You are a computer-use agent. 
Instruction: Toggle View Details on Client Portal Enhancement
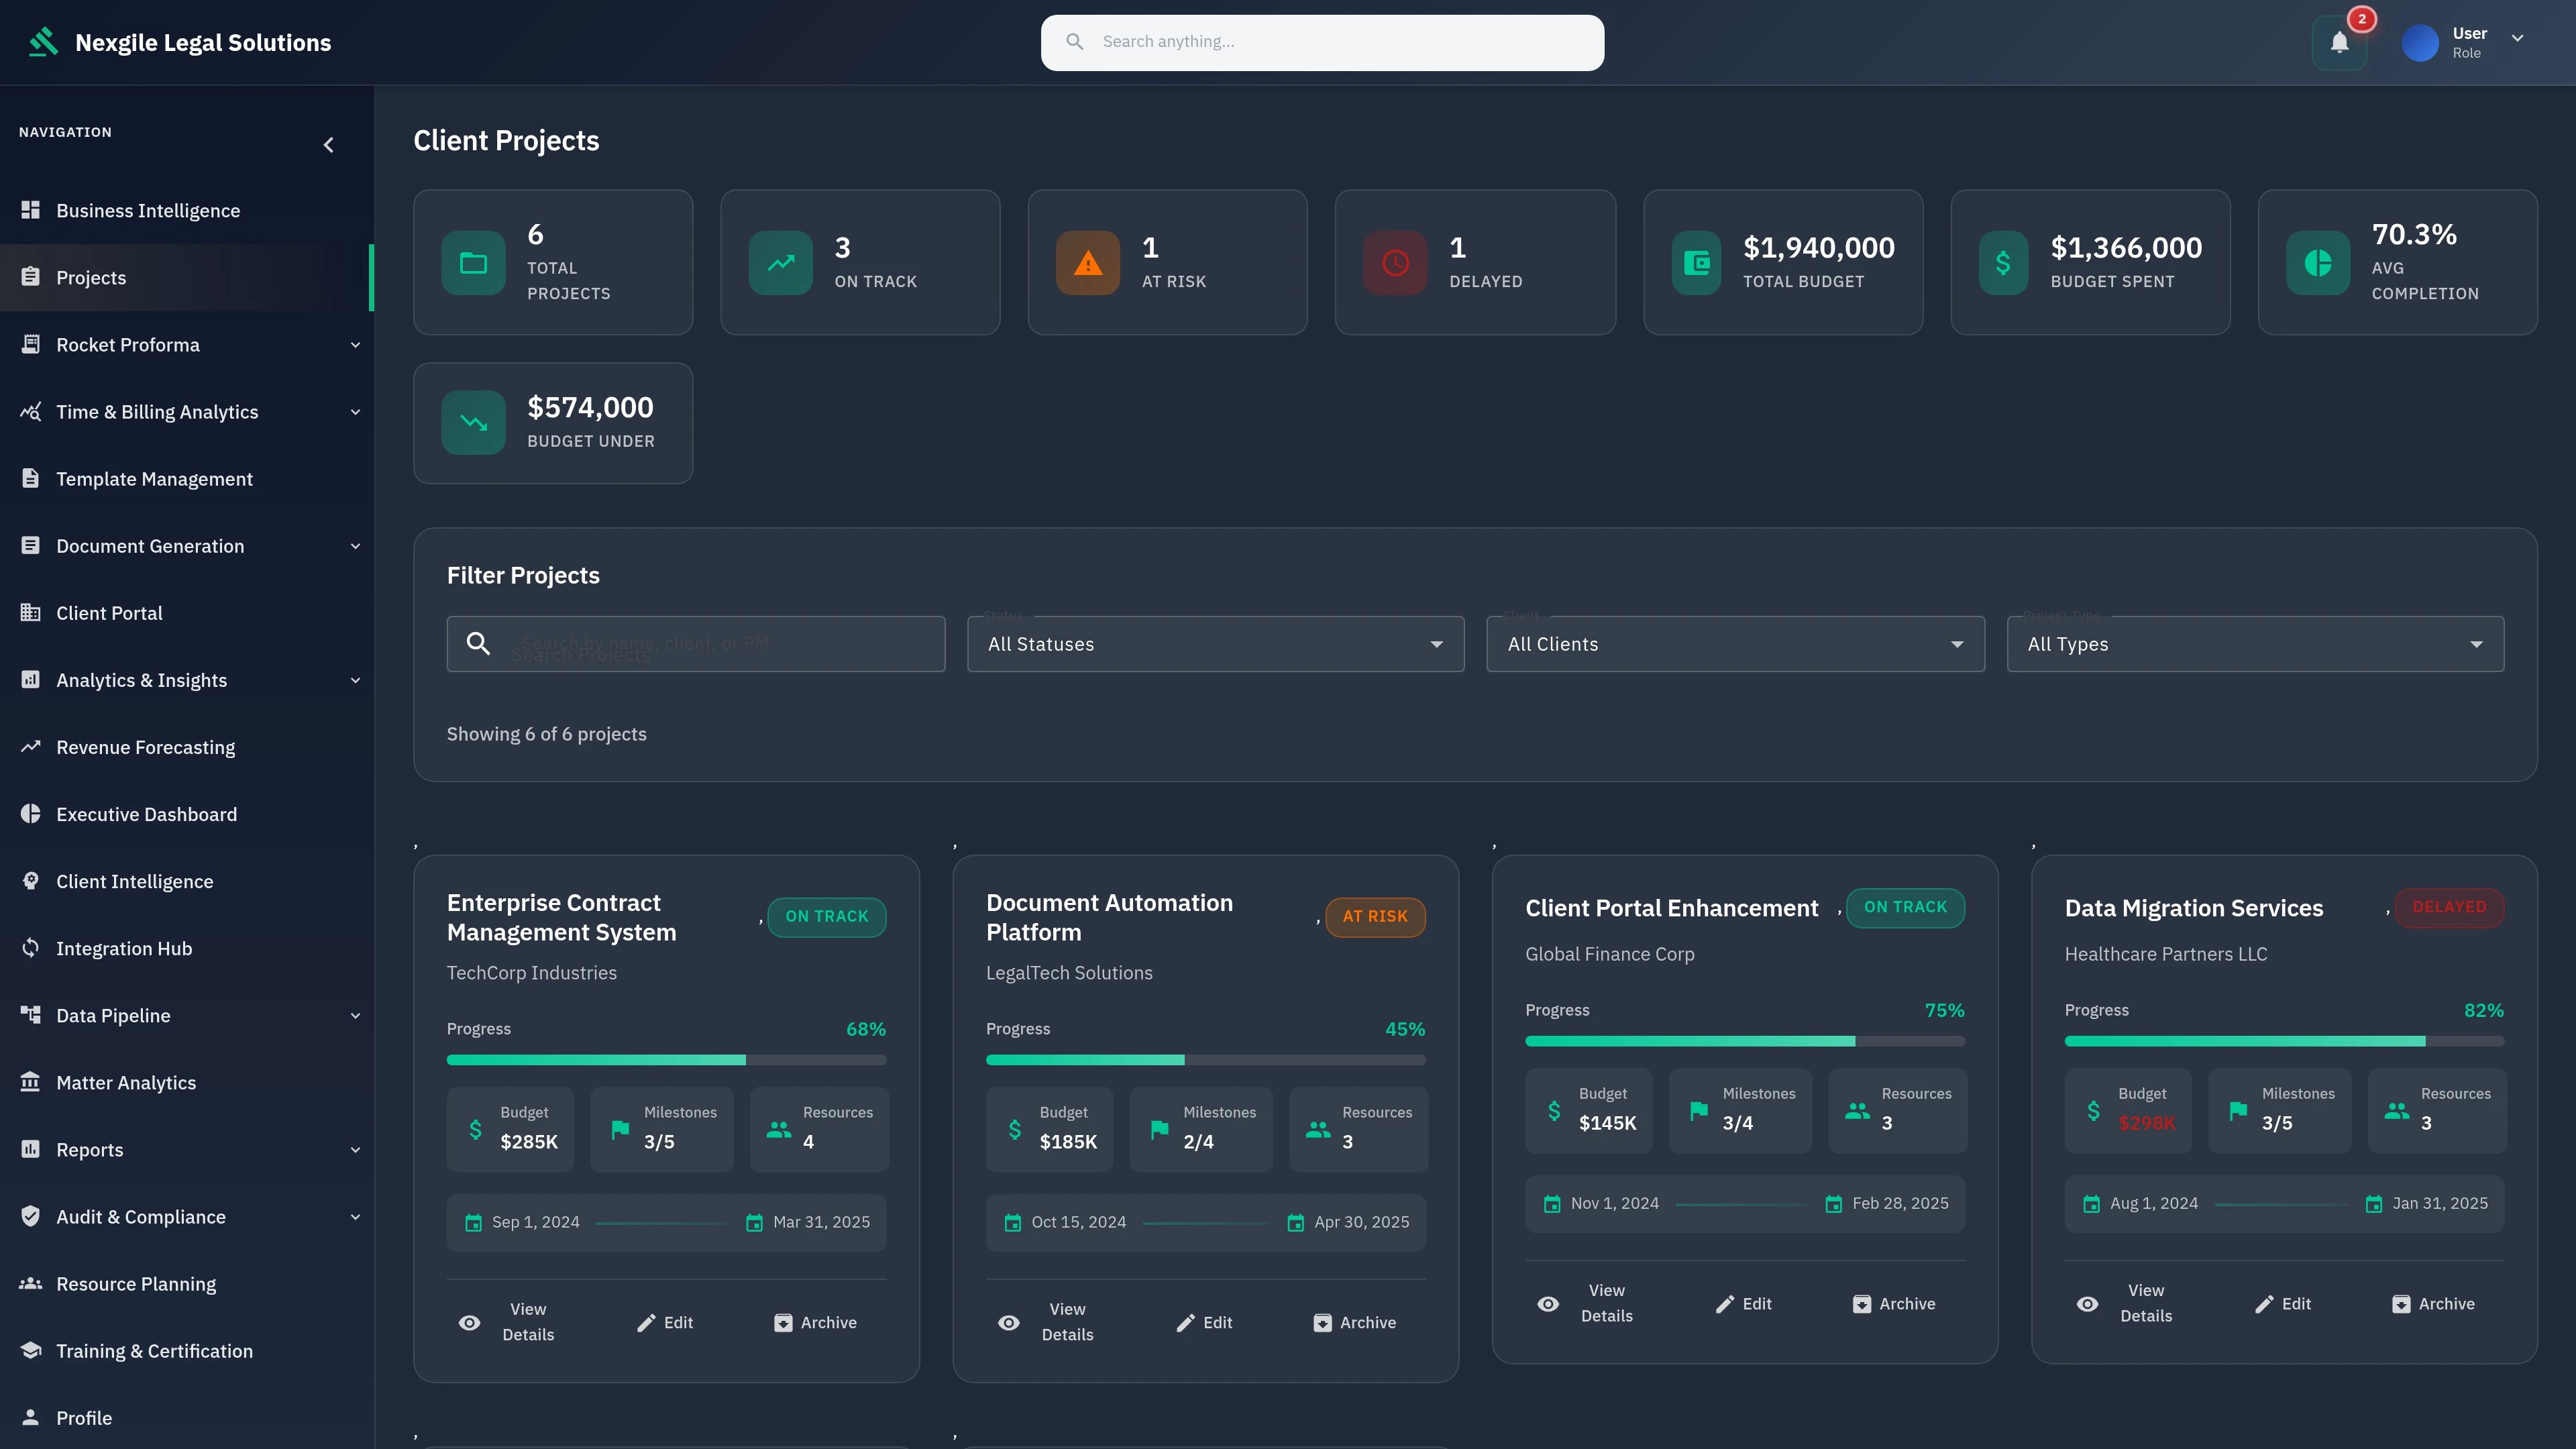pos(1589,1303)
